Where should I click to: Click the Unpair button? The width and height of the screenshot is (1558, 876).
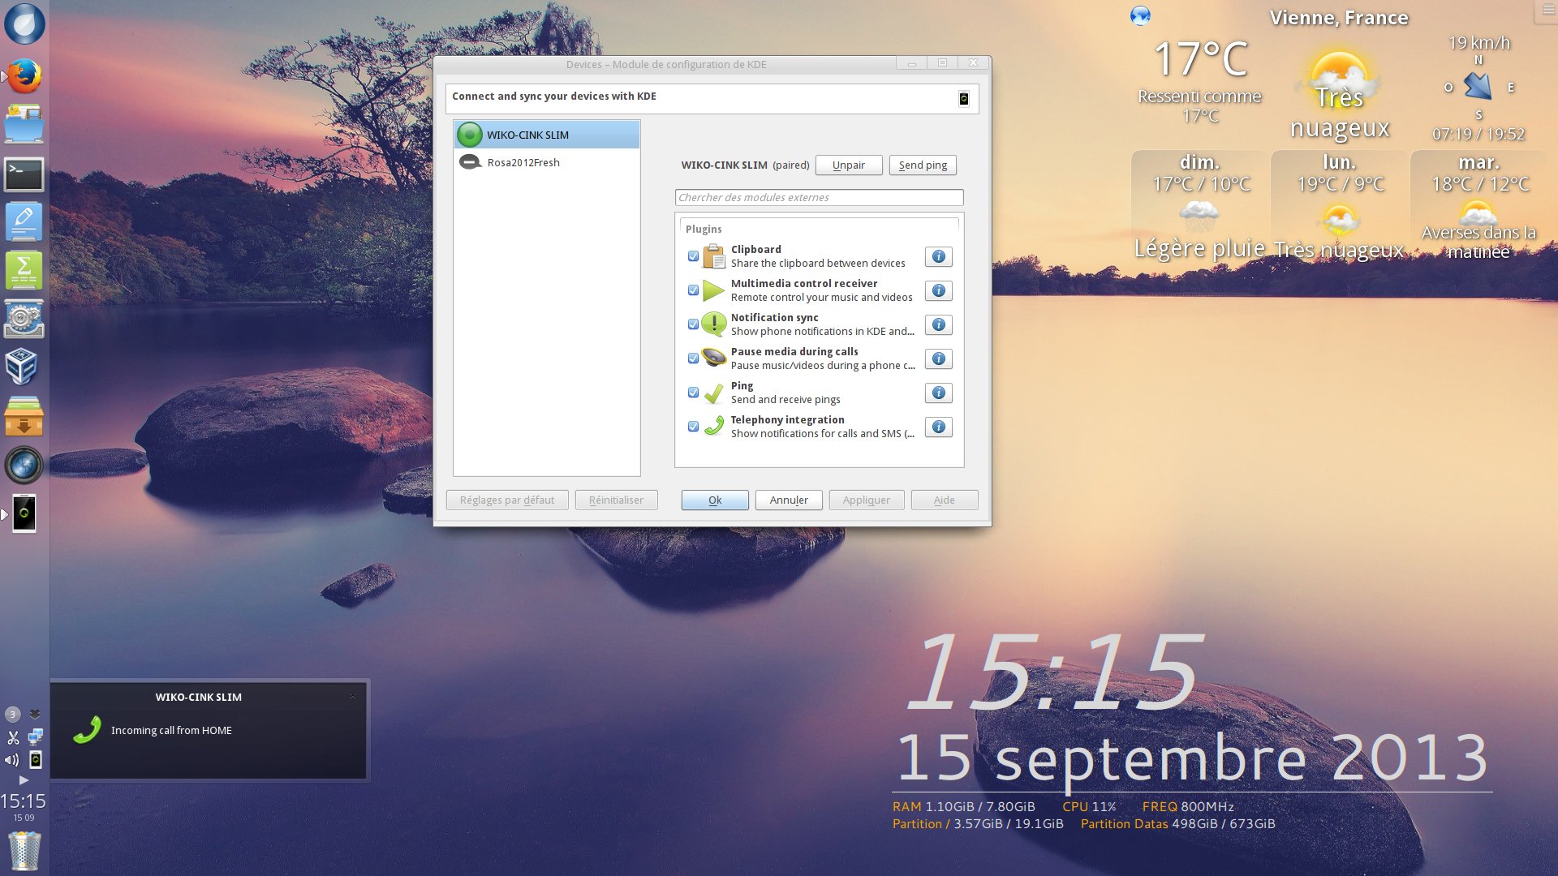point(848,165)
